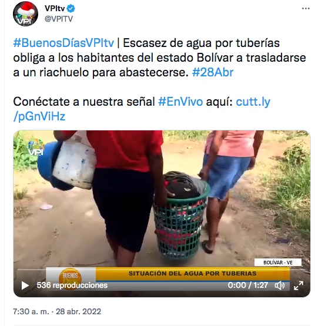
Task: Expand the video to fullscreen
Action: point(299,285)
